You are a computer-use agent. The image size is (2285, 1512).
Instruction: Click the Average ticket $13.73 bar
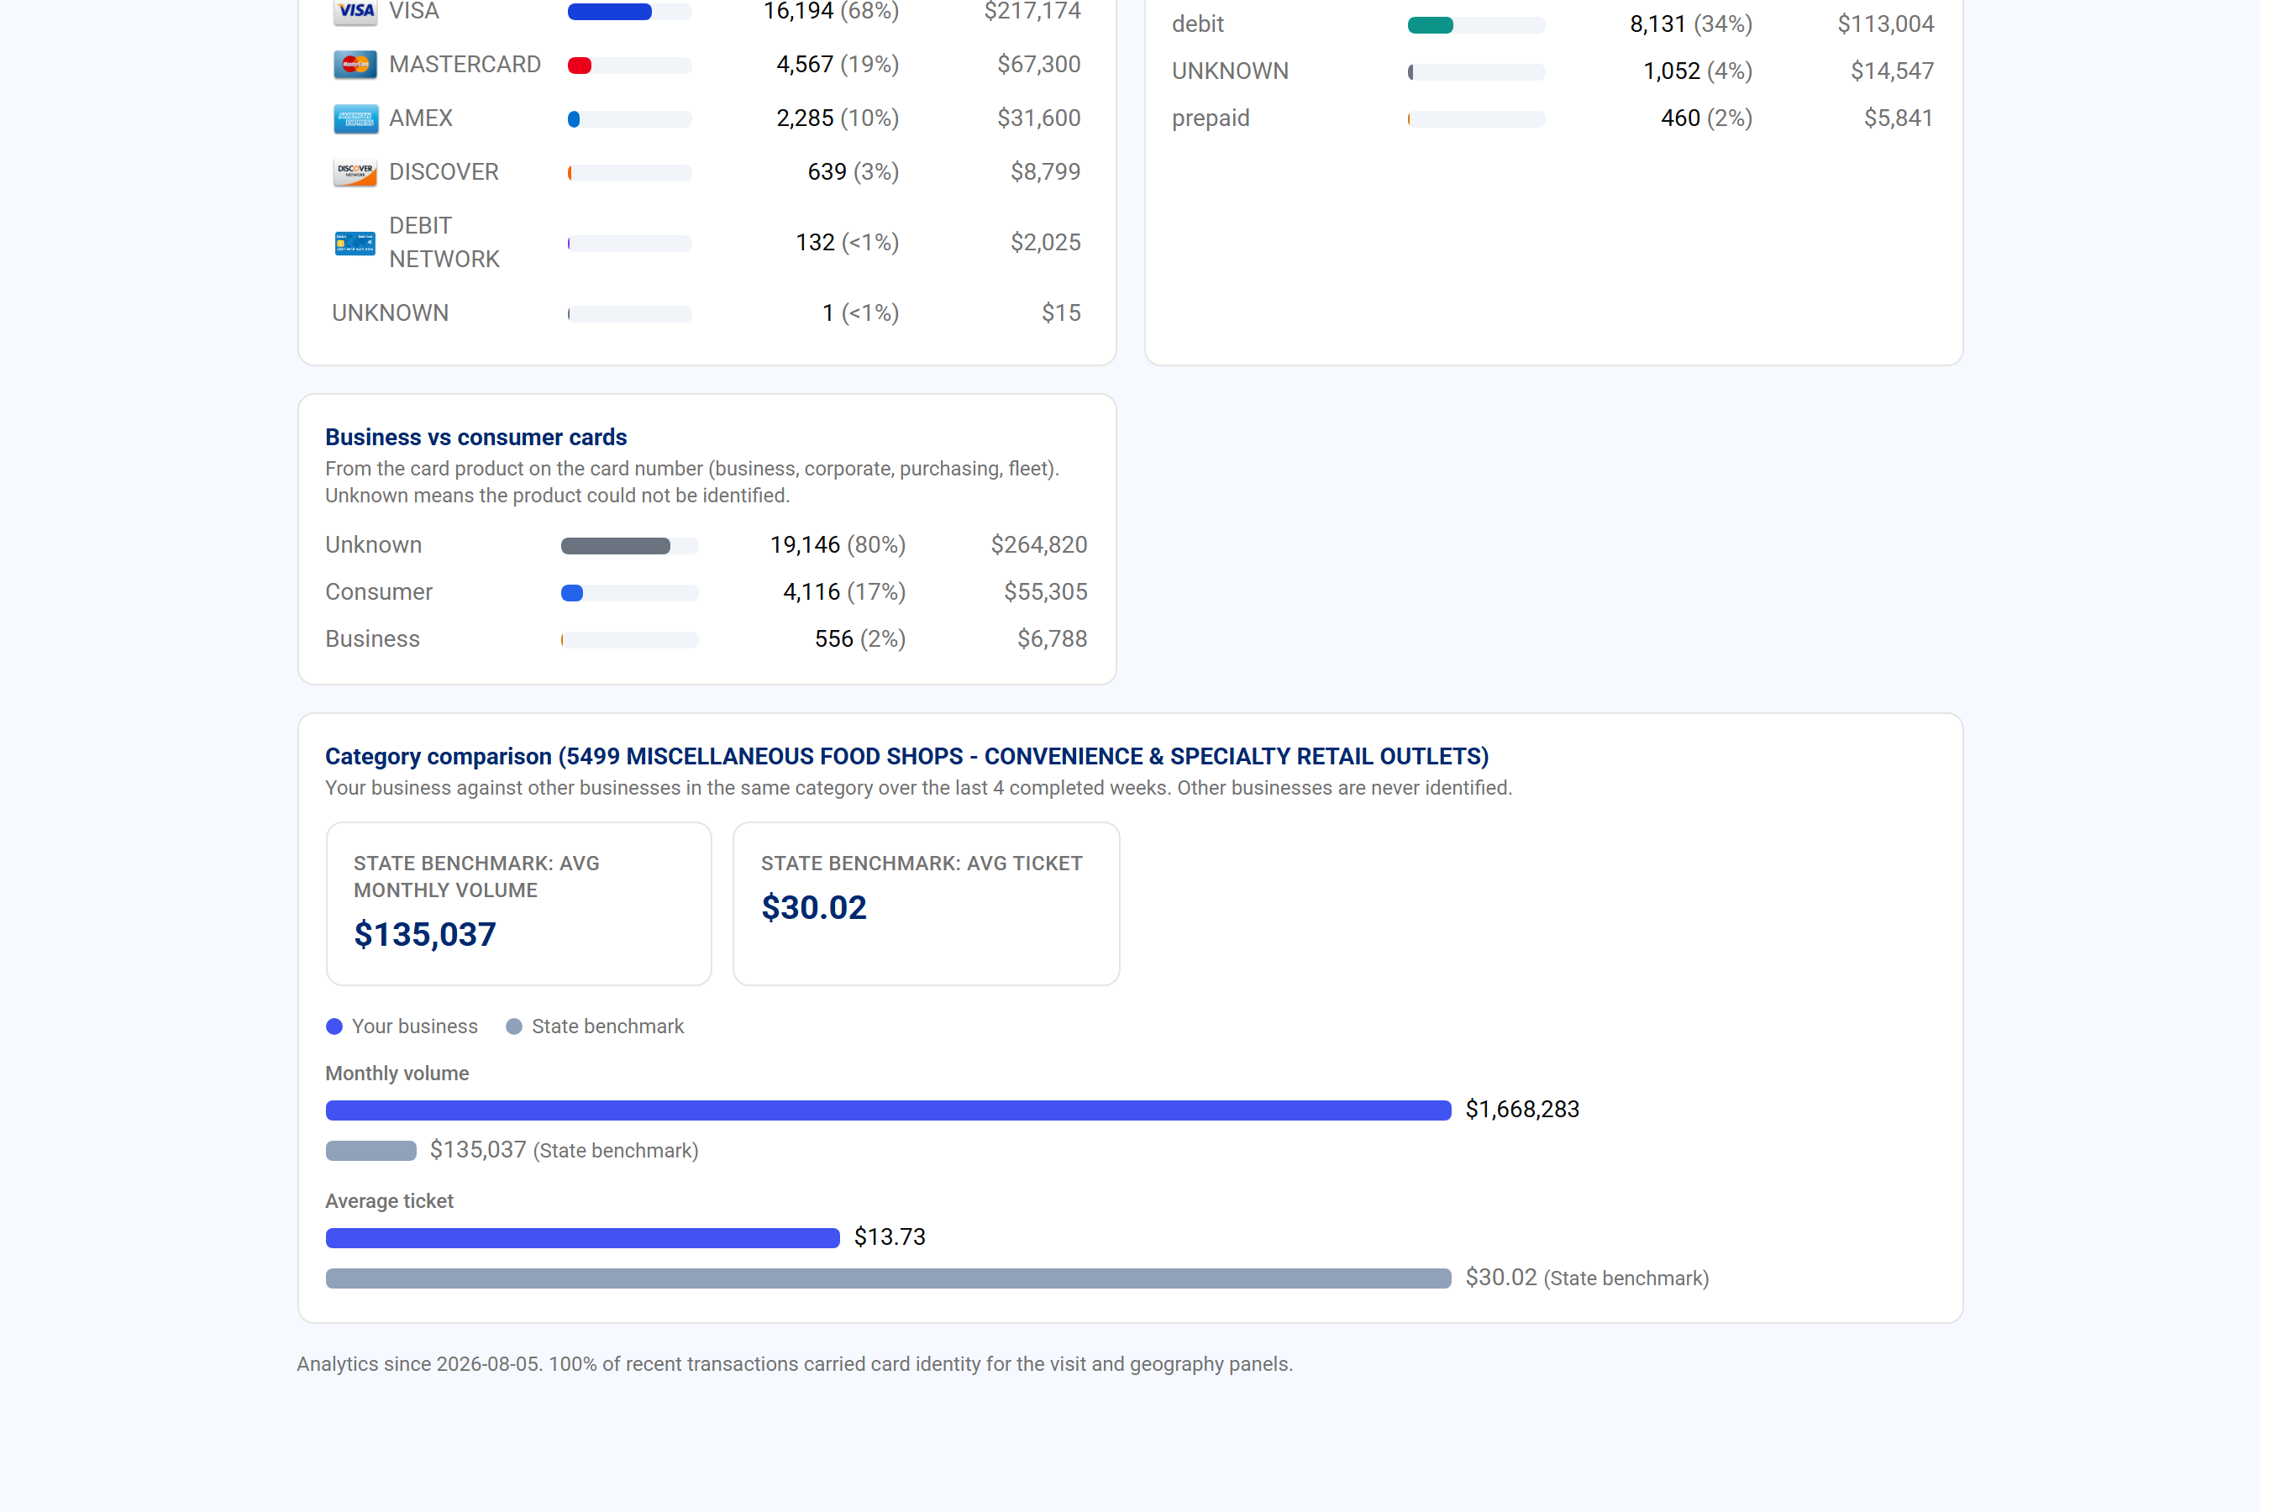coord(582,1238)
